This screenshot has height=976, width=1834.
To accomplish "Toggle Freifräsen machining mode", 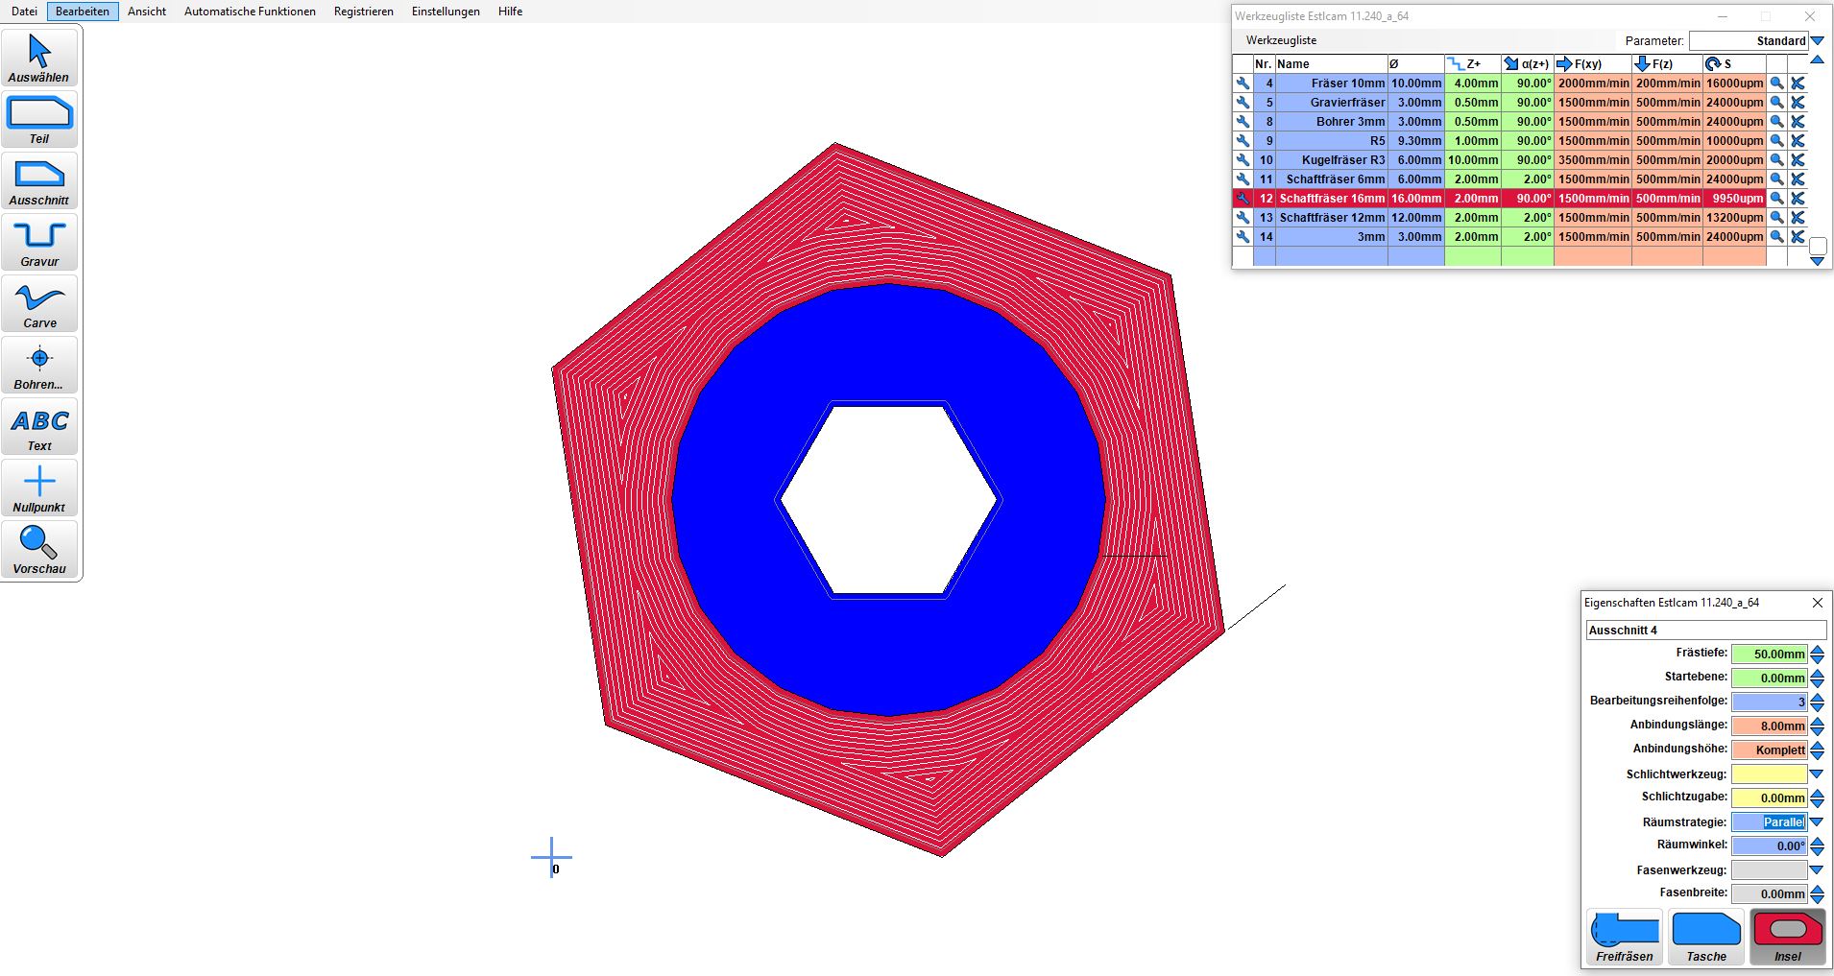I will [1625, 937].
